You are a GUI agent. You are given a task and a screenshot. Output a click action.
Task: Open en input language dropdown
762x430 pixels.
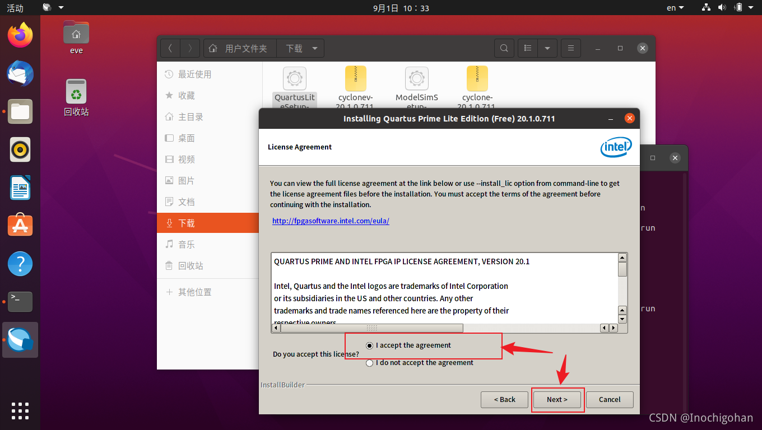(675, 8)
